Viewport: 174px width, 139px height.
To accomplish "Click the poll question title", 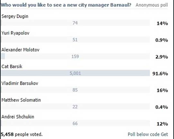I will pyautogui.click(x=66, y=5).
